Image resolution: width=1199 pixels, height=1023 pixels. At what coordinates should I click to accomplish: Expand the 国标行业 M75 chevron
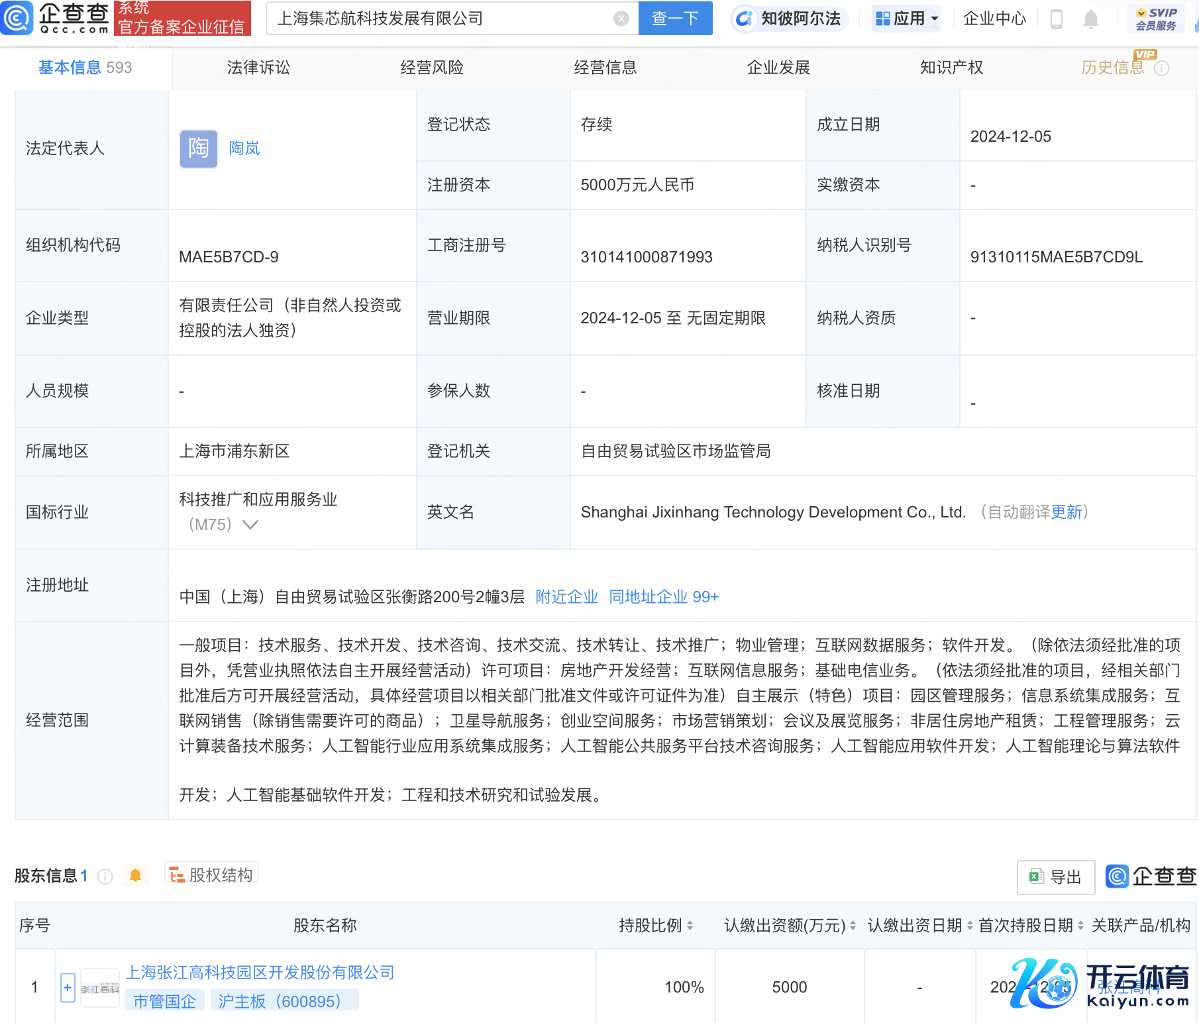(250, 525)
